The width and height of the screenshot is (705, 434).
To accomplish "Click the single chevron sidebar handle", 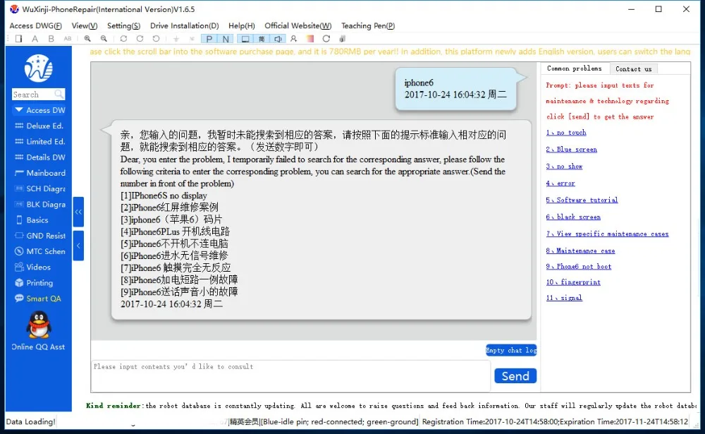I will pos(78,246).
